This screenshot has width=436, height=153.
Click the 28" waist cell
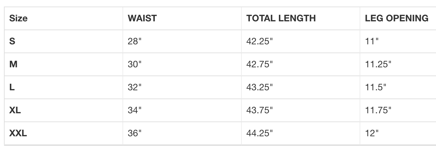click(x=134, y=41)
